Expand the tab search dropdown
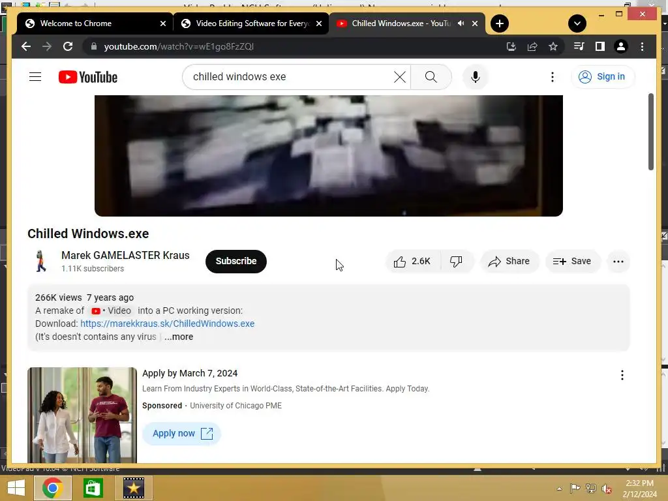The image size is (668, 501). pyautogui.click(x=577, y=23)
